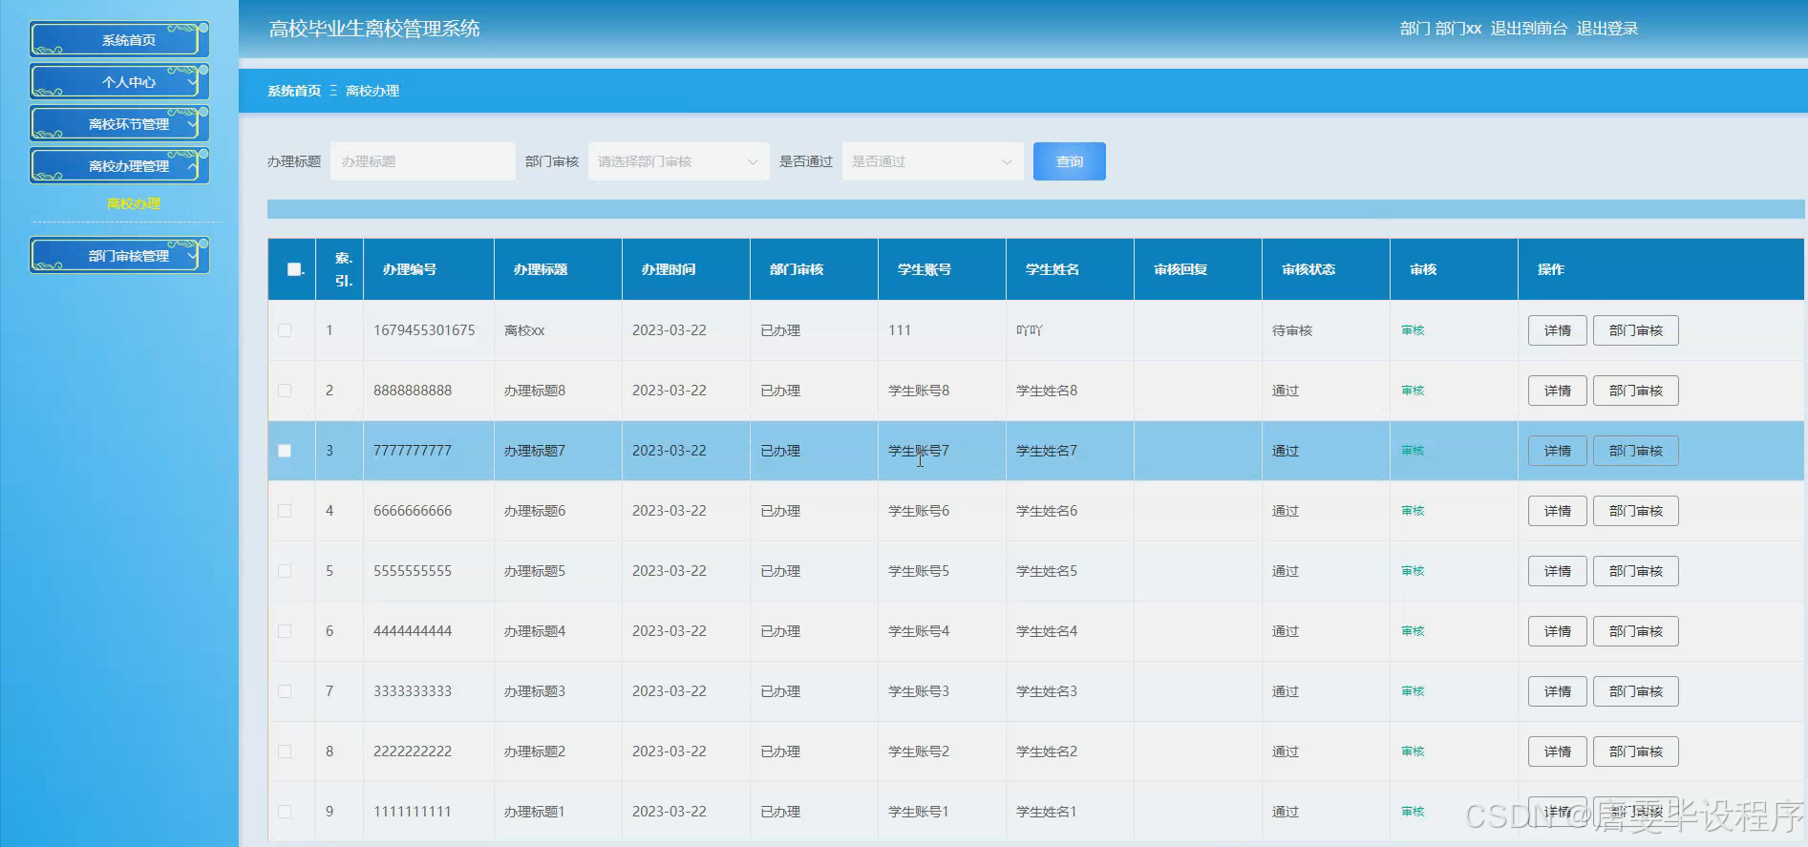Click 部门审核 button for row 办理标题5
The height and width of the screenshot is (847, 1808).
click(1636, 571)
